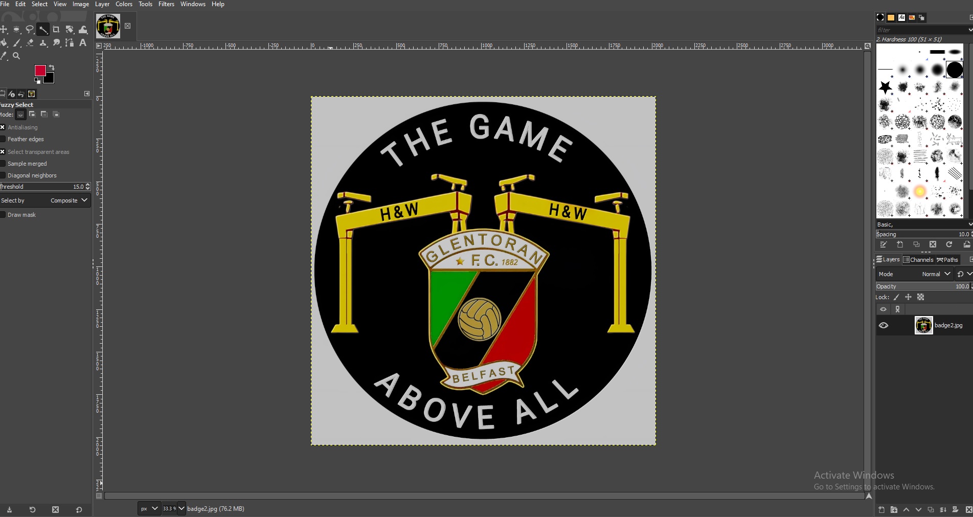The width and height of the screenshot is (973, 517).
Task: Click the Delete layer icon at bottom right
Action: (x=968, y=510)
